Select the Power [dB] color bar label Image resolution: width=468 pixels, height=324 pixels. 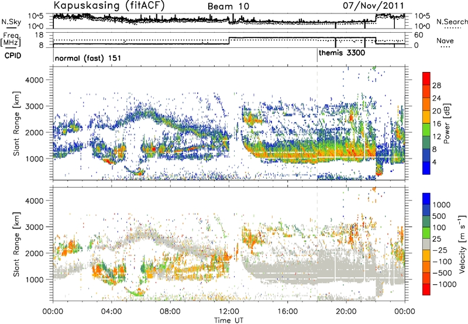coord(446,123)
